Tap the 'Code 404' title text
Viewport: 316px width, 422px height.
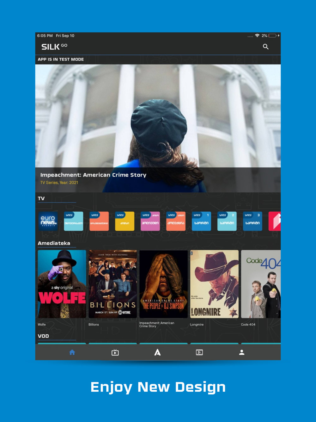pos(248,325)
